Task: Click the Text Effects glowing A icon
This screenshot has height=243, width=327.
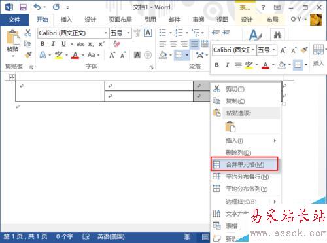Action: point(43,55)
